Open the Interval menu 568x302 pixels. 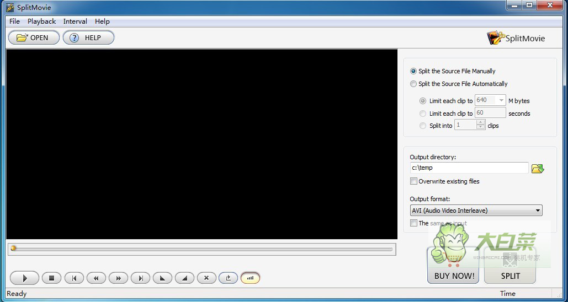click(x=75, y=21)
